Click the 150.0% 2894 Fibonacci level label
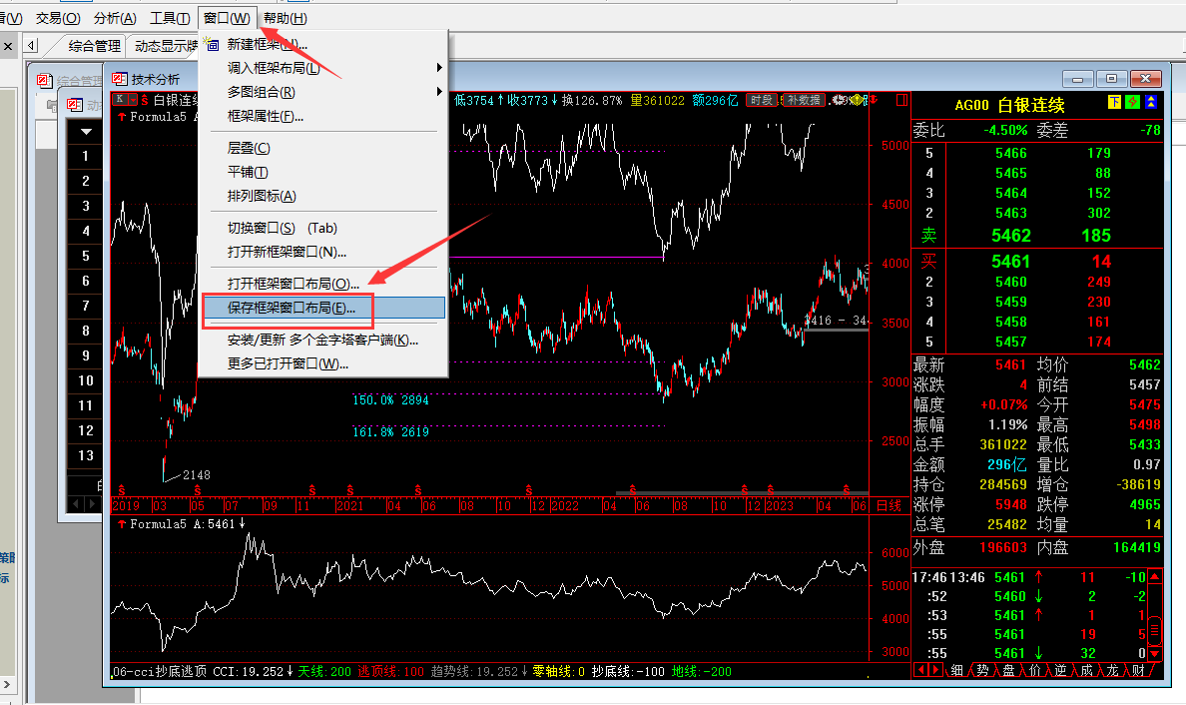 pyautogui.click(x=390, y=400)
